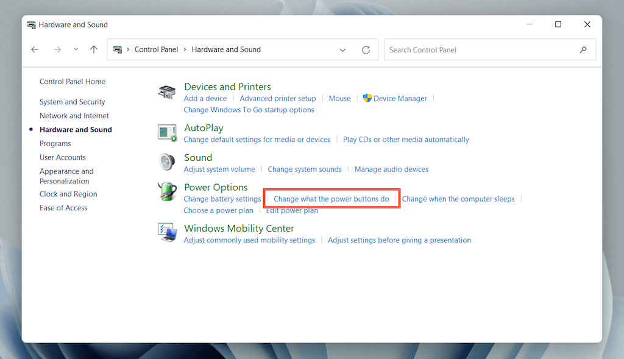624x359 pixels.
Task: Click Edit power plan
Action: (292, 210)
